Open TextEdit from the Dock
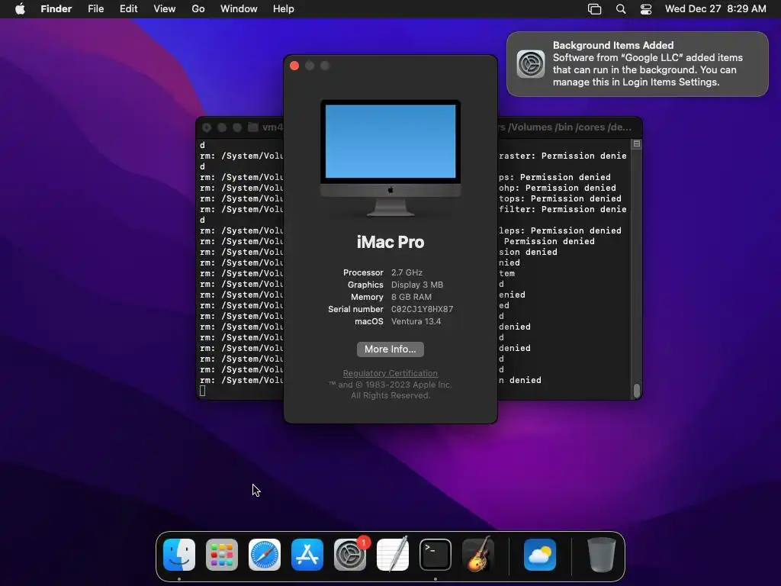Image resolution: width=781 pixels, height=586 pixels. 393,555
